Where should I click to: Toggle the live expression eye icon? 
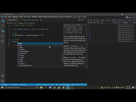pos(99,23)
